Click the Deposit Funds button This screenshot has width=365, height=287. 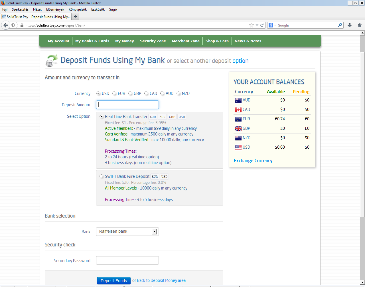point(114,281)
